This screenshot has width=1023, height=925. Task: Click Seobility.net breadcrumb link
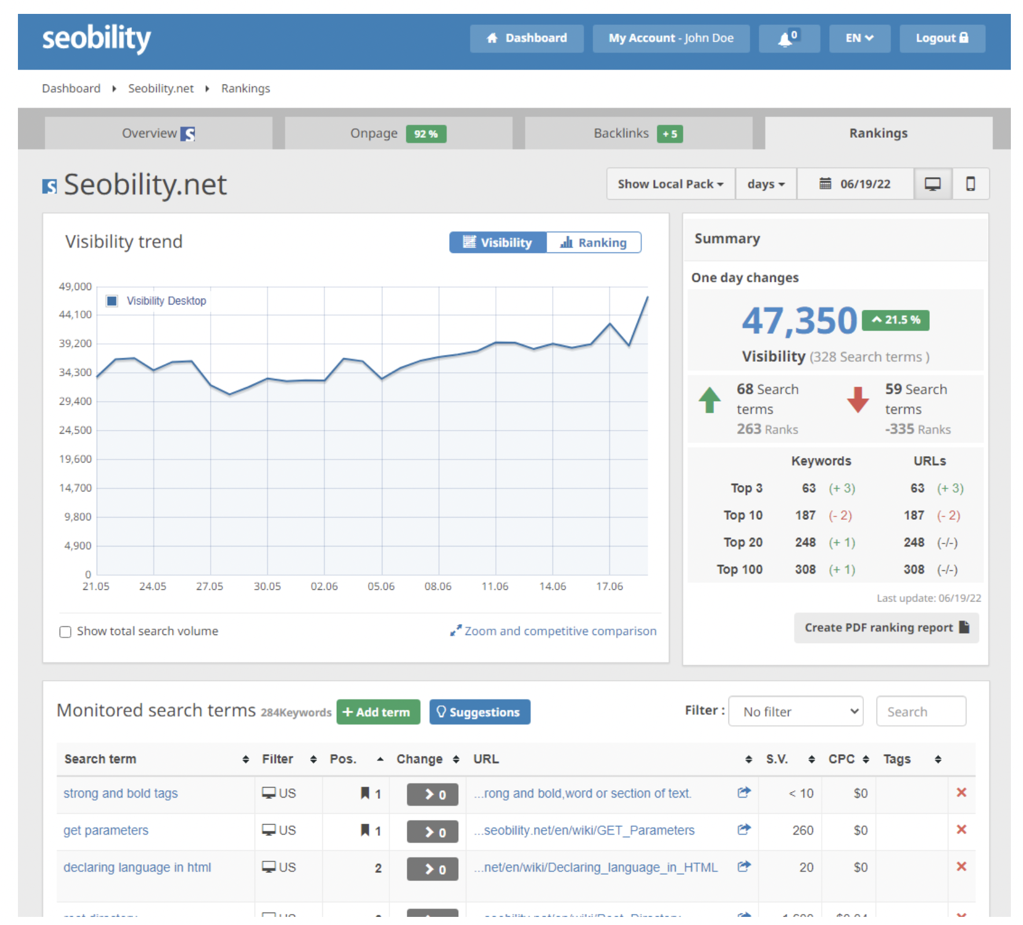[x=161, y=89]
